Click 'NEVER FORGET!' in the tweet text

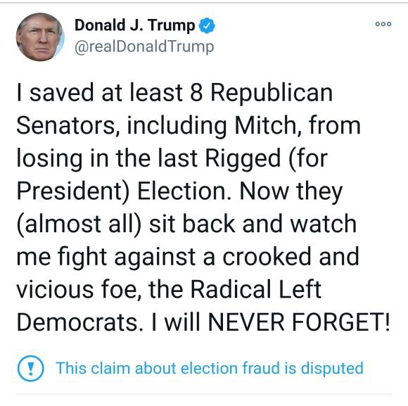[x=299, y=322]
